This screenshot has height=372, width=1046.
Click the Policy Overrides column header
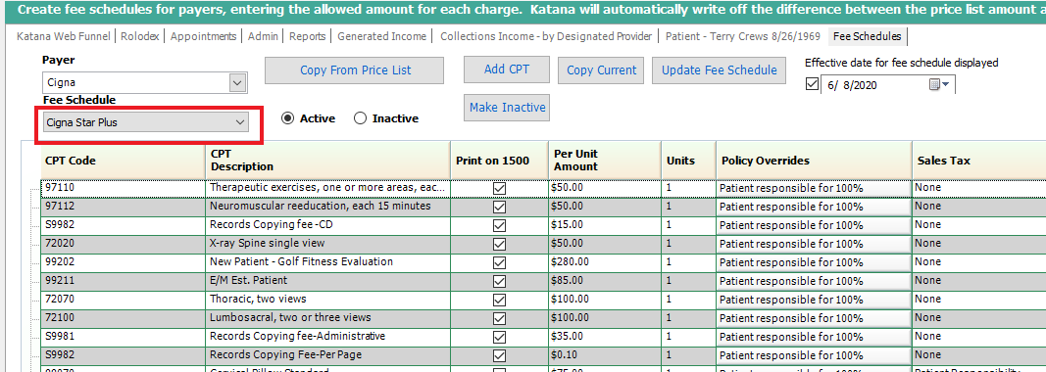click(x=814, y=160)
